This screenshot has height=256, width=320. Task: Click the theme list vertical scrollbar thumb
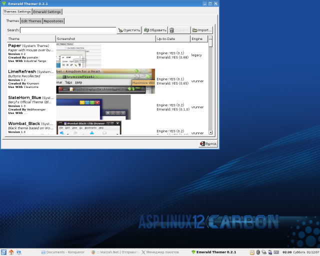click(210, 43)
